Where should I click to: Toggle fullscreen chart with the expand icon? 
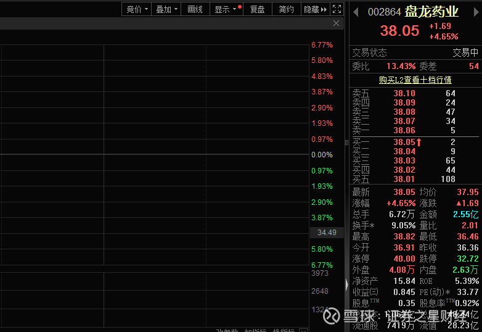[337, 9]
